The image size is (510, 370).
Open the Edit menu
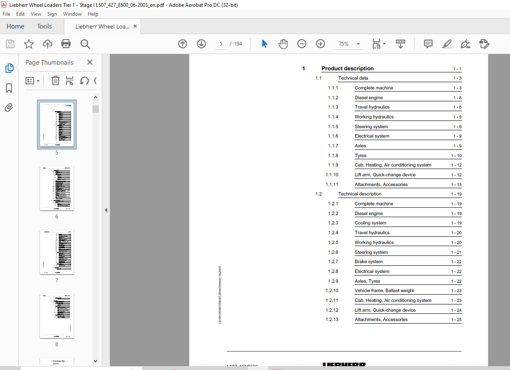tap(20, 14)
